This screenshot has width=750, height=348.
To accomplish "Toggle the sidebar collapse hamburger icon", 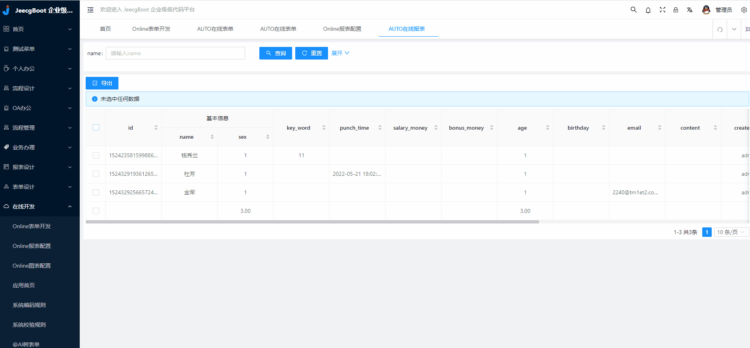I will coord(90,10).
